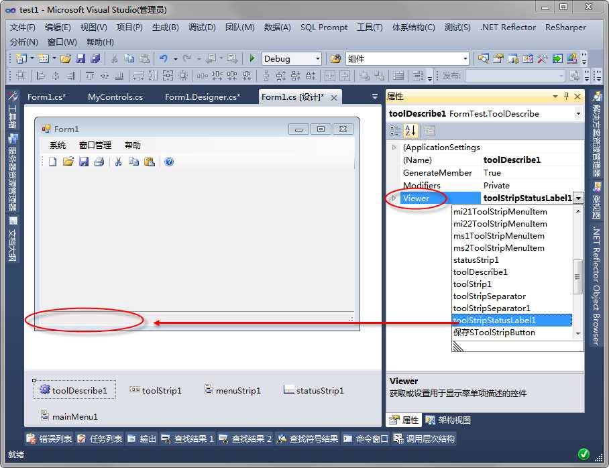Select the statusStrip1 component in tray
The width and height of the screenshot is (609, 468).
coord(314,390)
